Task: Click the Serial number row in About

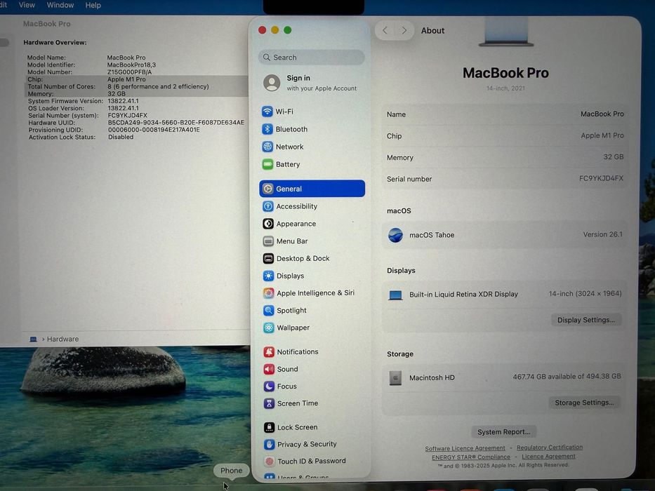Action: pyautogui.click(x=505, y=179)
